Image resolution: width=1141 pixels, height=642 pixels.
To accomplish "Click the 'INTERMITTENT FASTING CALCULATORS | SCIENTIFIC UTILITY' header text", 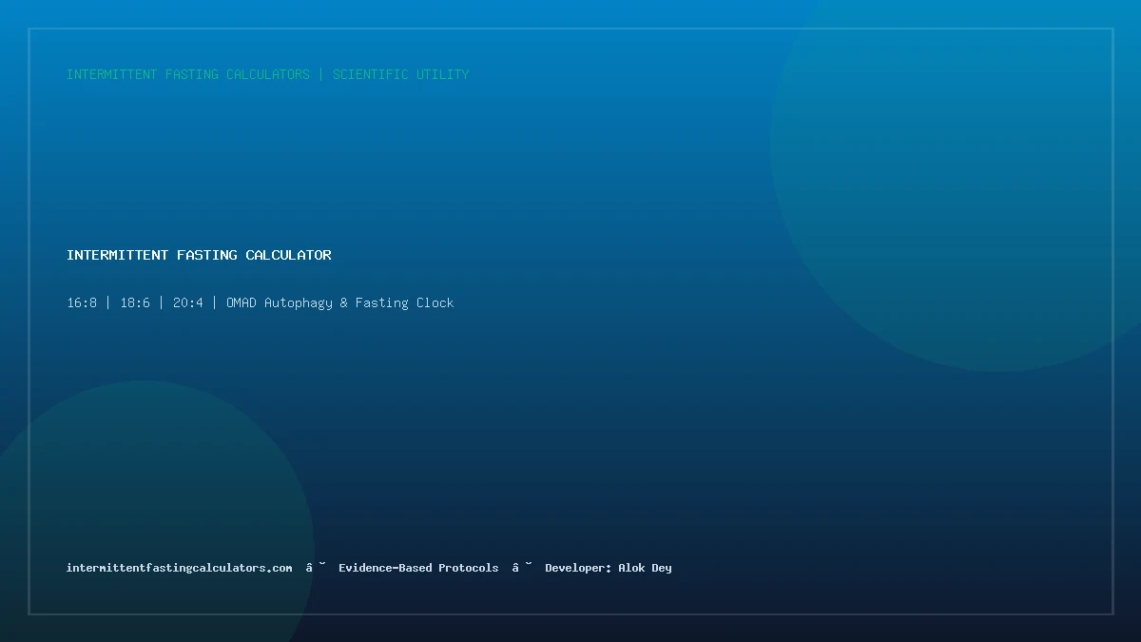I will click(268, 74).
